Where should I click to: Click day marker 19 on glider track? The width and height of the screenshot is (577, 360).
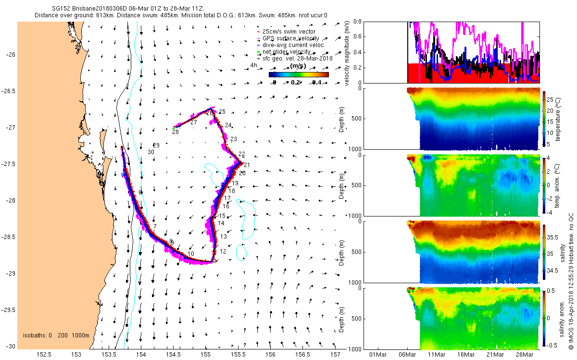tap(235, 184)
